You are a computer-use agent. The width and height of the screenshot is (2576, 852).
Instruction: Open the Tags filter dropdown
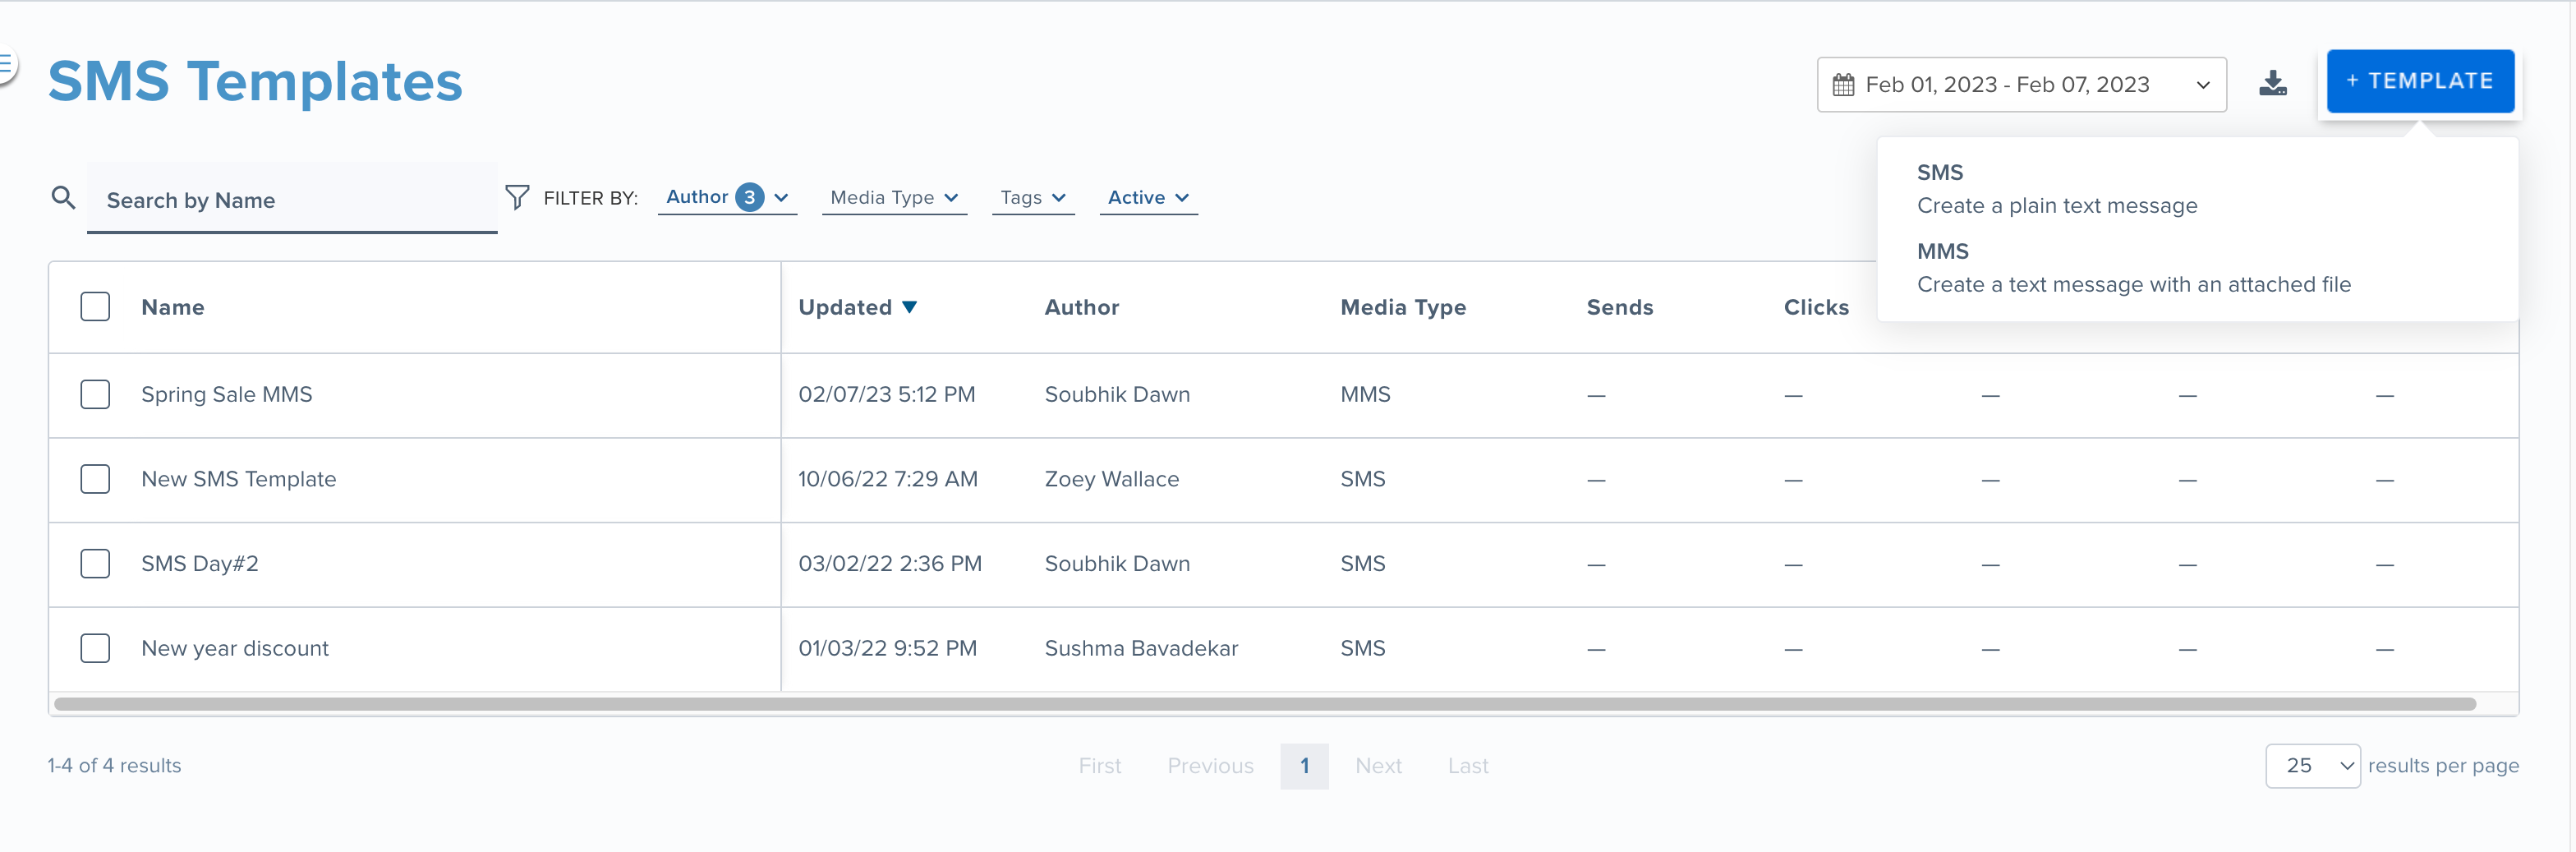click(x=1033, y=197)
